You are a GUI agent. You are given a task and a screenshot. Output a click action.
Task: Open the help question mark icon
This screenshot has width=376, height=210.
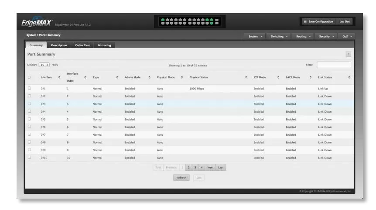348,54
